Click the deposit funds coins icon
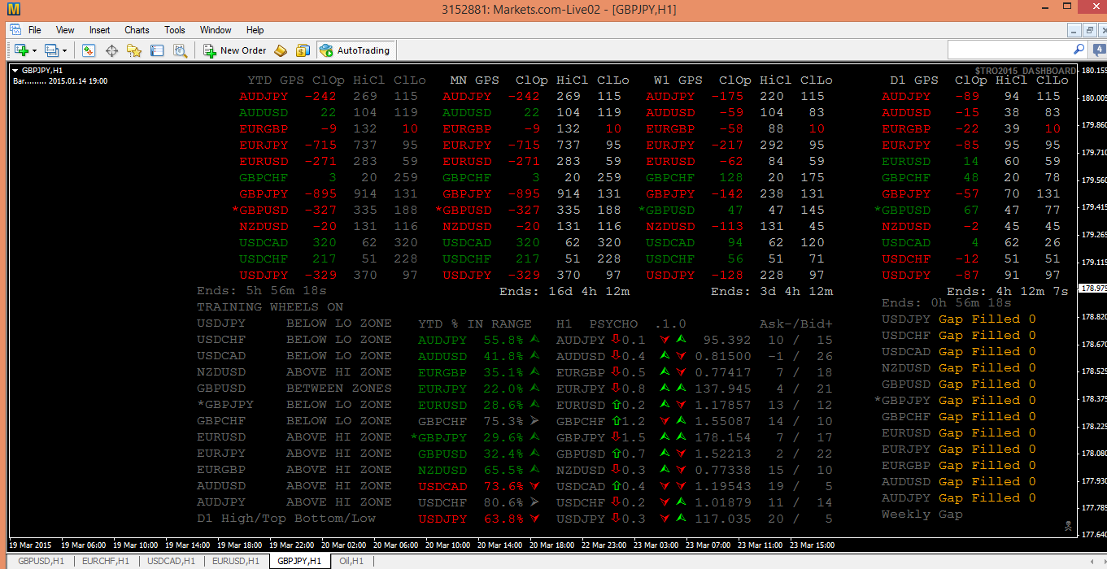 [x=303, y=50]
